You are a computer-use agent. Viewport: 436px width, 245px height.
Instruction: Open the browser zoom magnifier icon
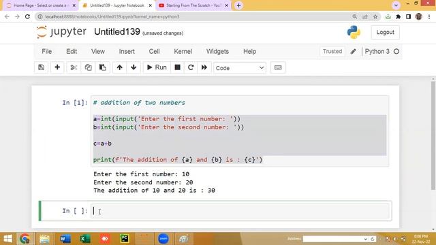coord(355,16)
